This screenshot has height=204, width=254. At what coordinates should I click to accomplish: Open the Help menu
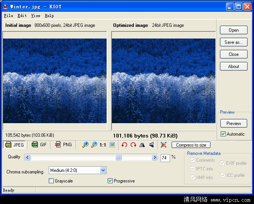pos(49,16)
